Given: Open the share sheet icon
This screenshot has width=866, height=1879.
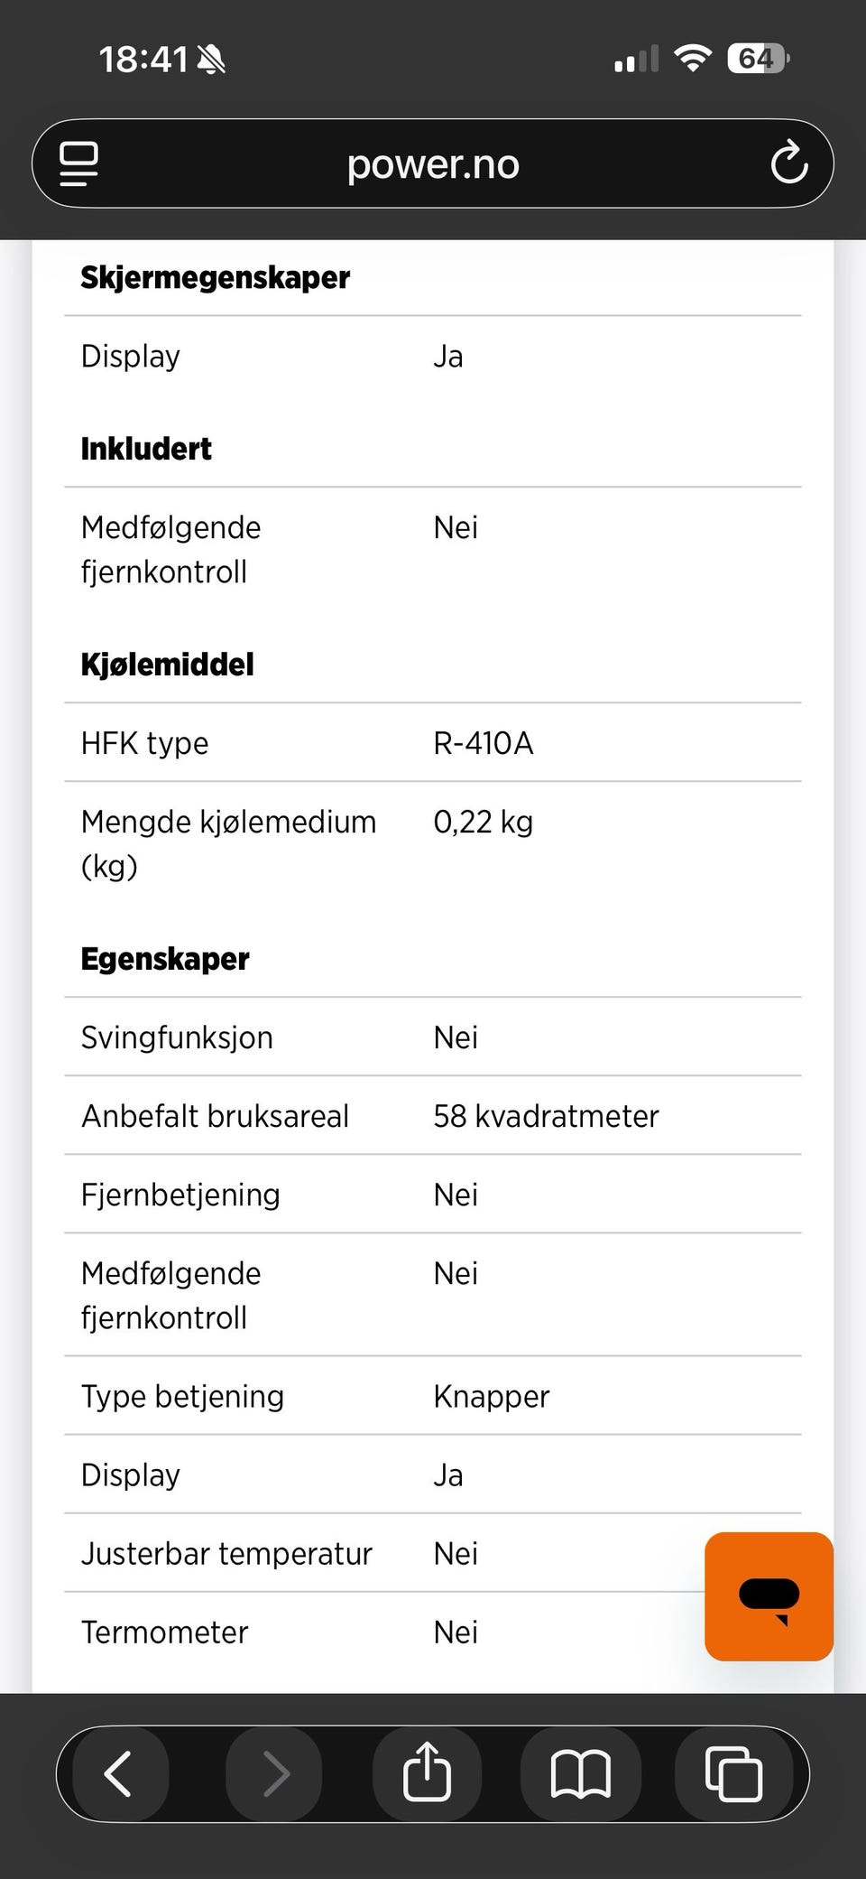Looking at the screenshot, I should click(427, 1773).
